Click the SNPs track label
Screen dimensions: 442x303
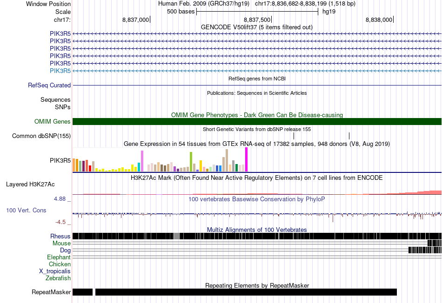pos(63,107)
